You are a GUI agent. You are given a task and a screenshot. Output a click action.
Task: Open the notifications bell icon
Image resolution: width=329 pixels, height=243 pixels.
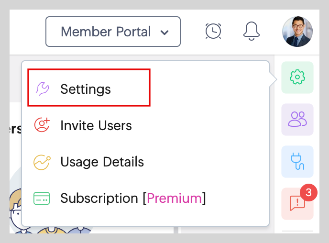pos(252,31)
